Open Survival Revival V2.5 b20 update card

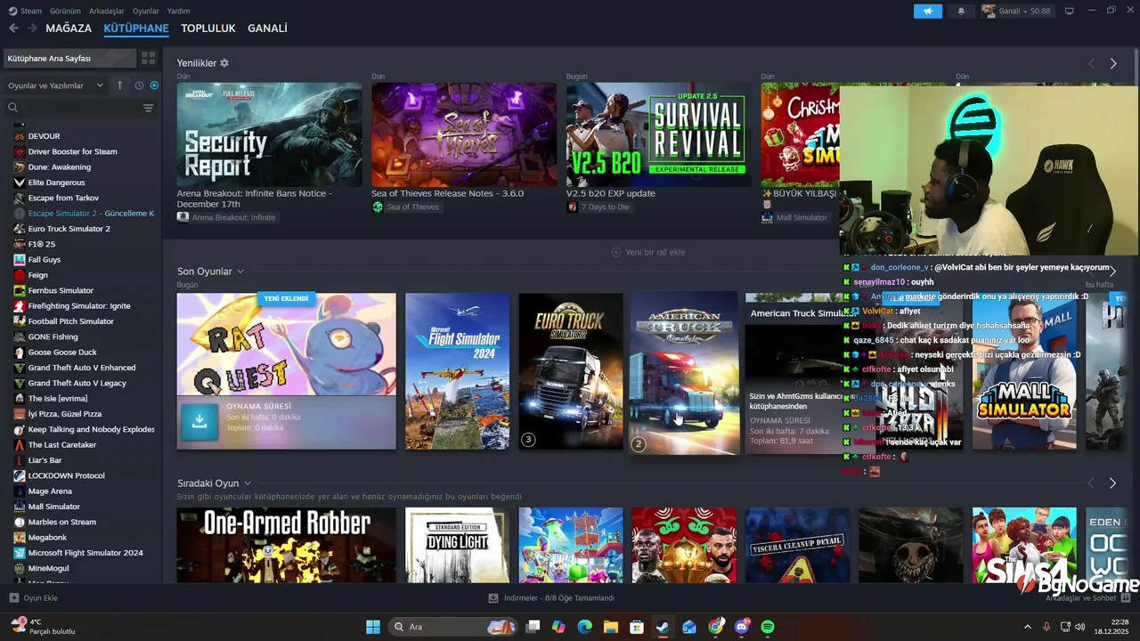[x=659, y=134]
